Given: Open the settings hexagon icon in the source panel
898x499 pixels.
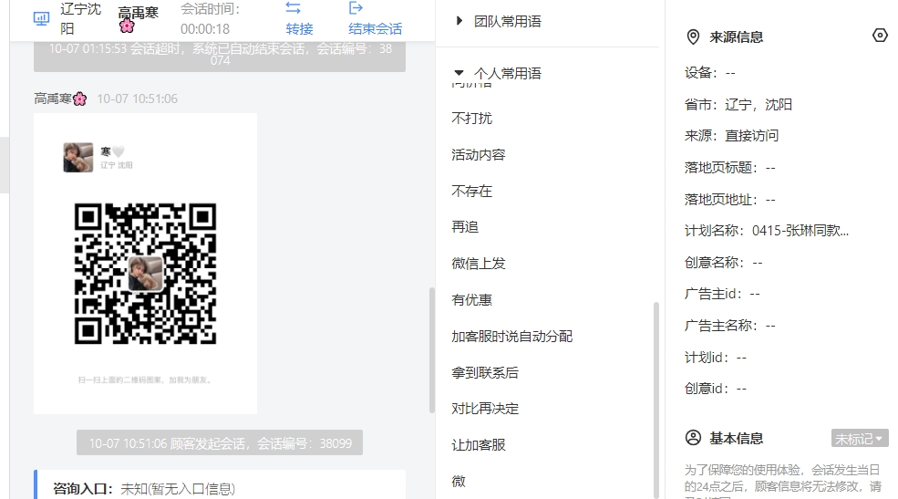Looking at the screenshot, I should click(880, 36).
